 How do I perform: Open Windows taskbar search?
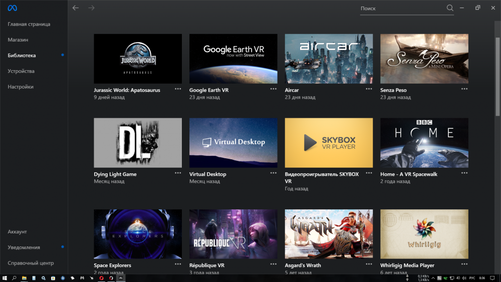pos(14,278)
